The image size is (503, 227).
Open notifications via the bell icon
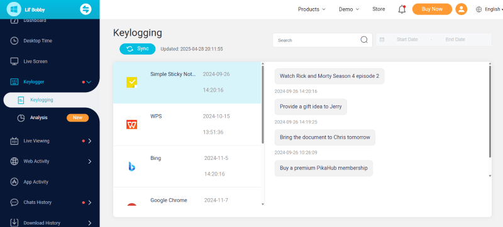[x=402, y=9]
